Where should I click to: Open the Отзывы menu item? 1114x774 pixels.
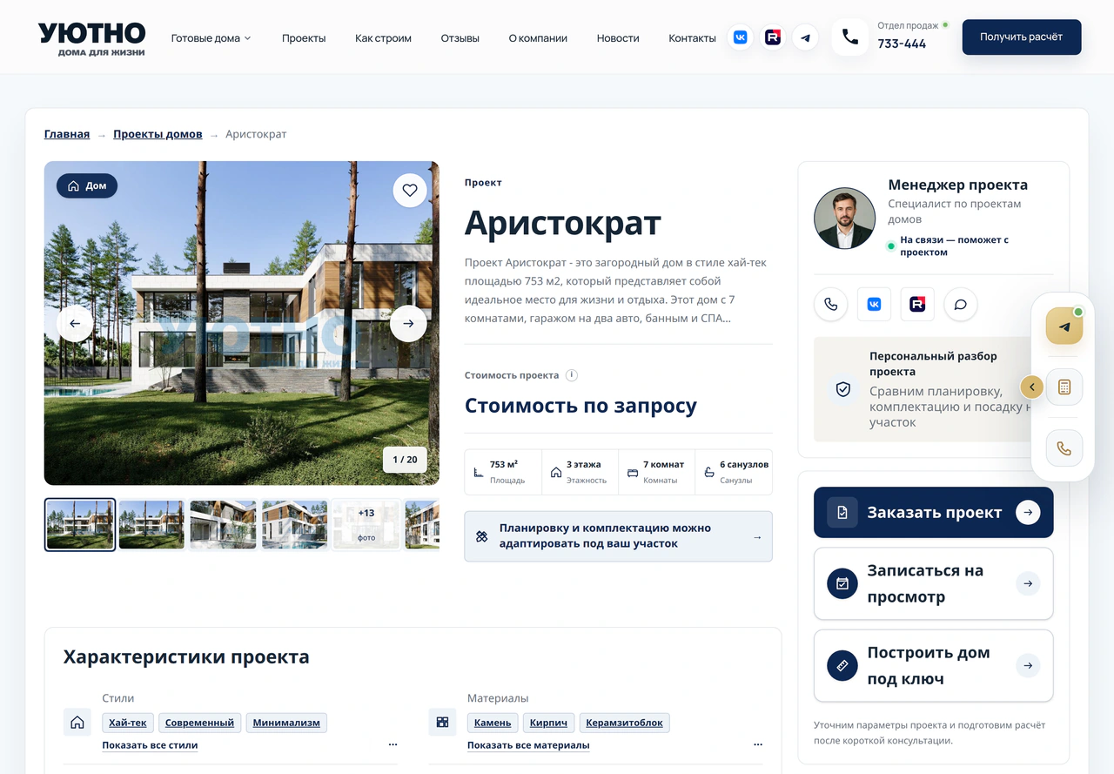point(460,38)
